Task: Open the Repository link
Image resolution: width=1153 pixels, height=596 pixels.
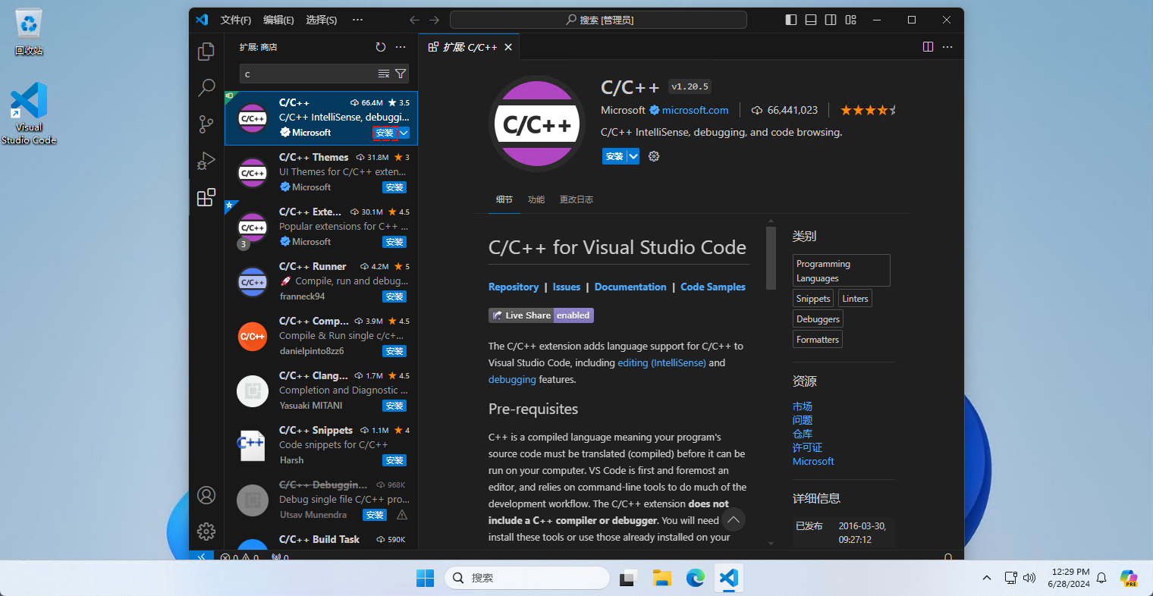Action: tap(514, 287)
